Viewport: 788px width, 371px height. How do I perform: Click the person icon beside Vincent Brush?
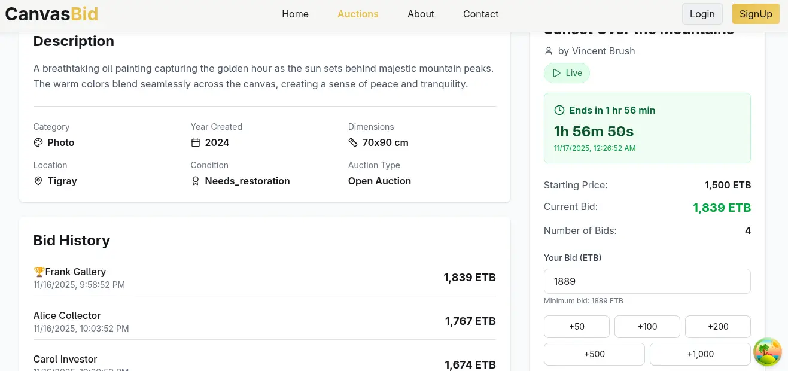[x=549, y=51]
